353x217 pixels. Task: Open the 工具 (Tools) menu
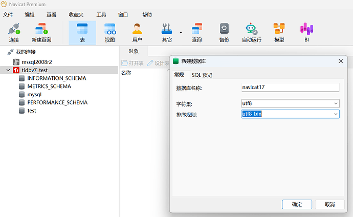pos(101,15)
